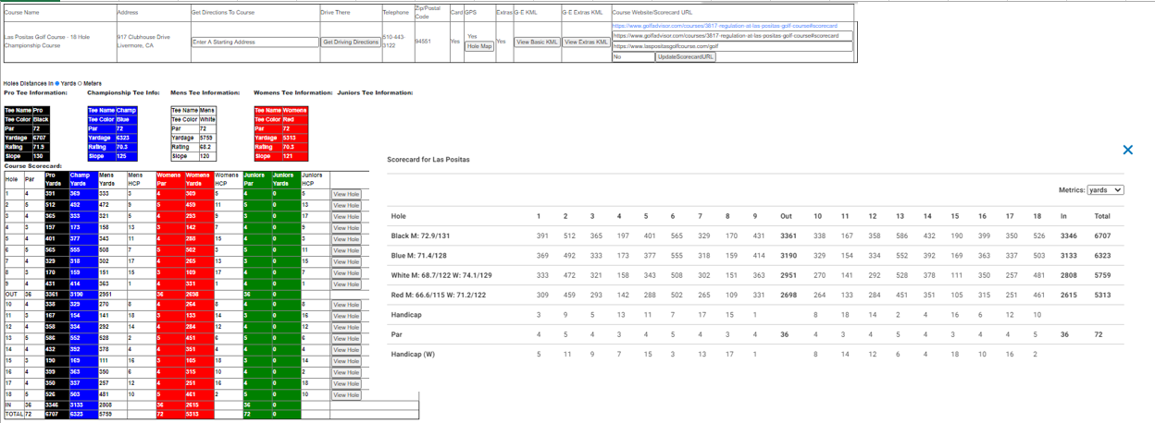Click the 'Blue M: 71.4/128' row label
The width and height of the screenshot is (1155, 423).
click(416, 256)
